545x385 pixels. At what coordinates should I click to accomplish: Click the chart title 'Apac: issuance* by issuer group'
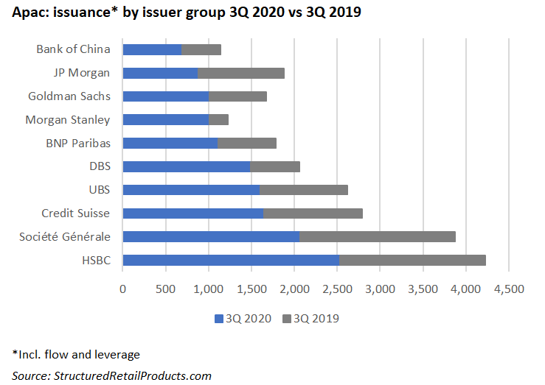(119, 13)
